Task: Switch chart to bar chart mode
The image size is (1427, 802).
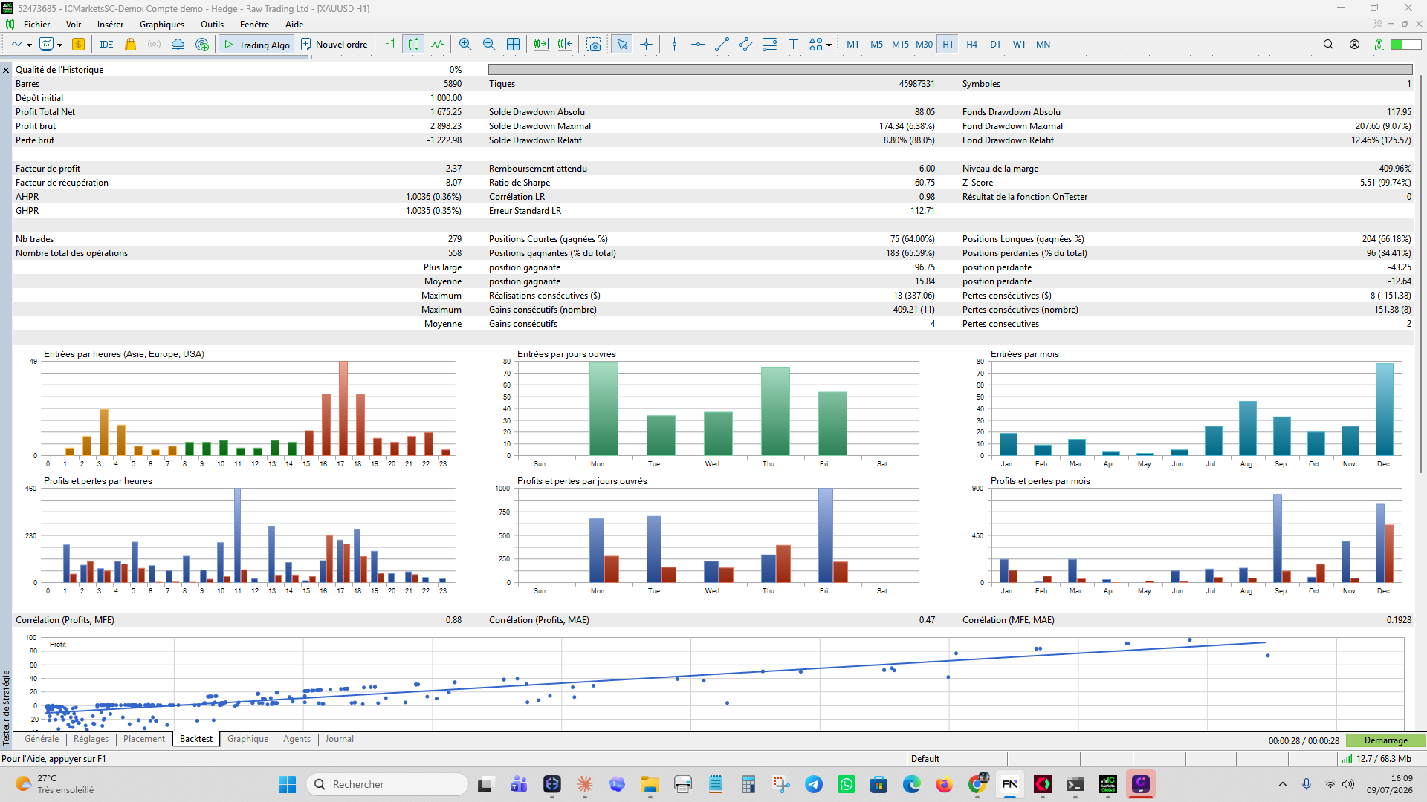Action: 389,45
